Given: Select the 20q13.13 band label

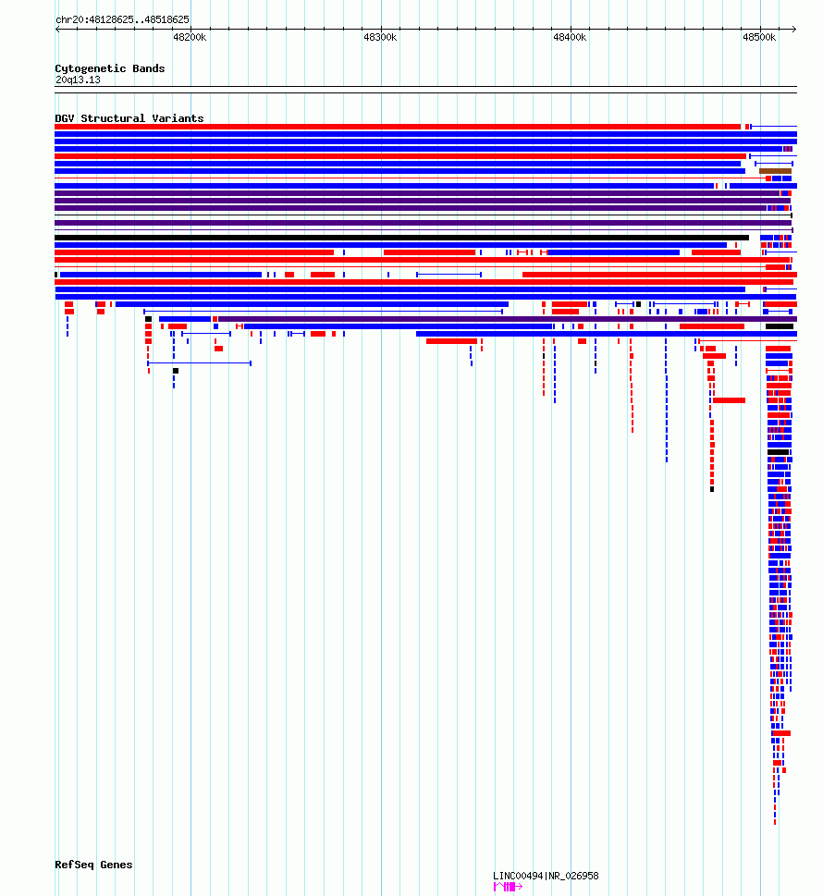Looking at the screenshot, I should (x=78, y=80).
